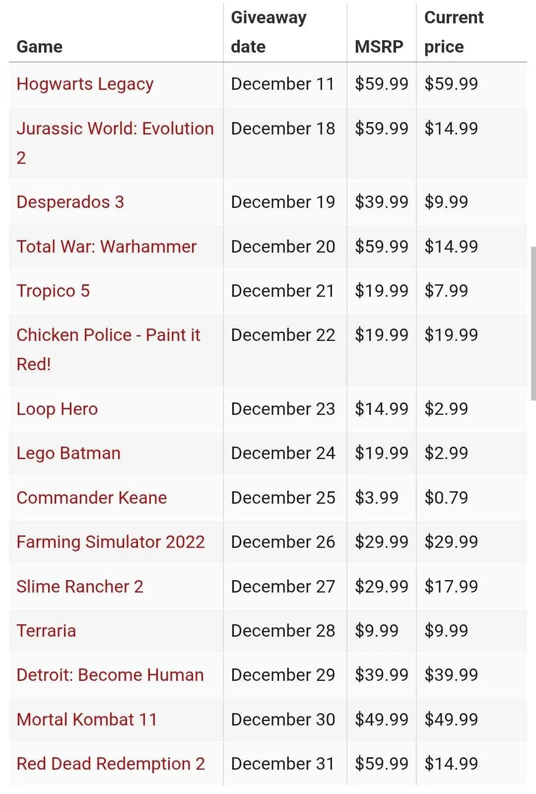Click the Current price column header
Image resolution: width=536 pixels, height=794 pixels.
coord(453,32)
